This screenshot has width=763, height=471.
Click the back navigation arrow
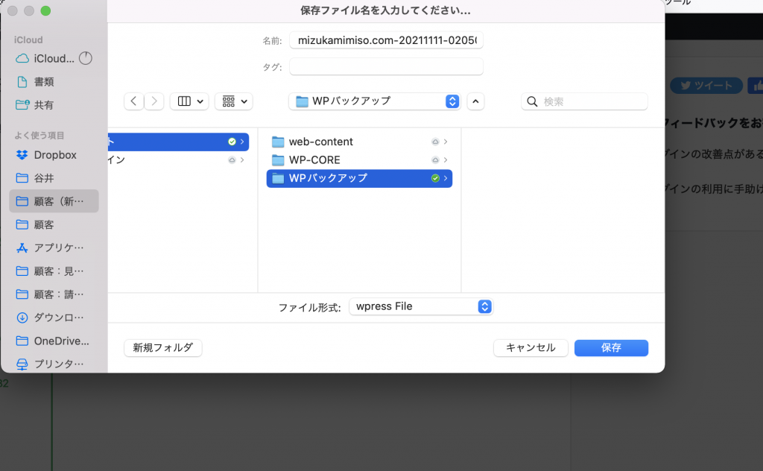click(134, 101)
